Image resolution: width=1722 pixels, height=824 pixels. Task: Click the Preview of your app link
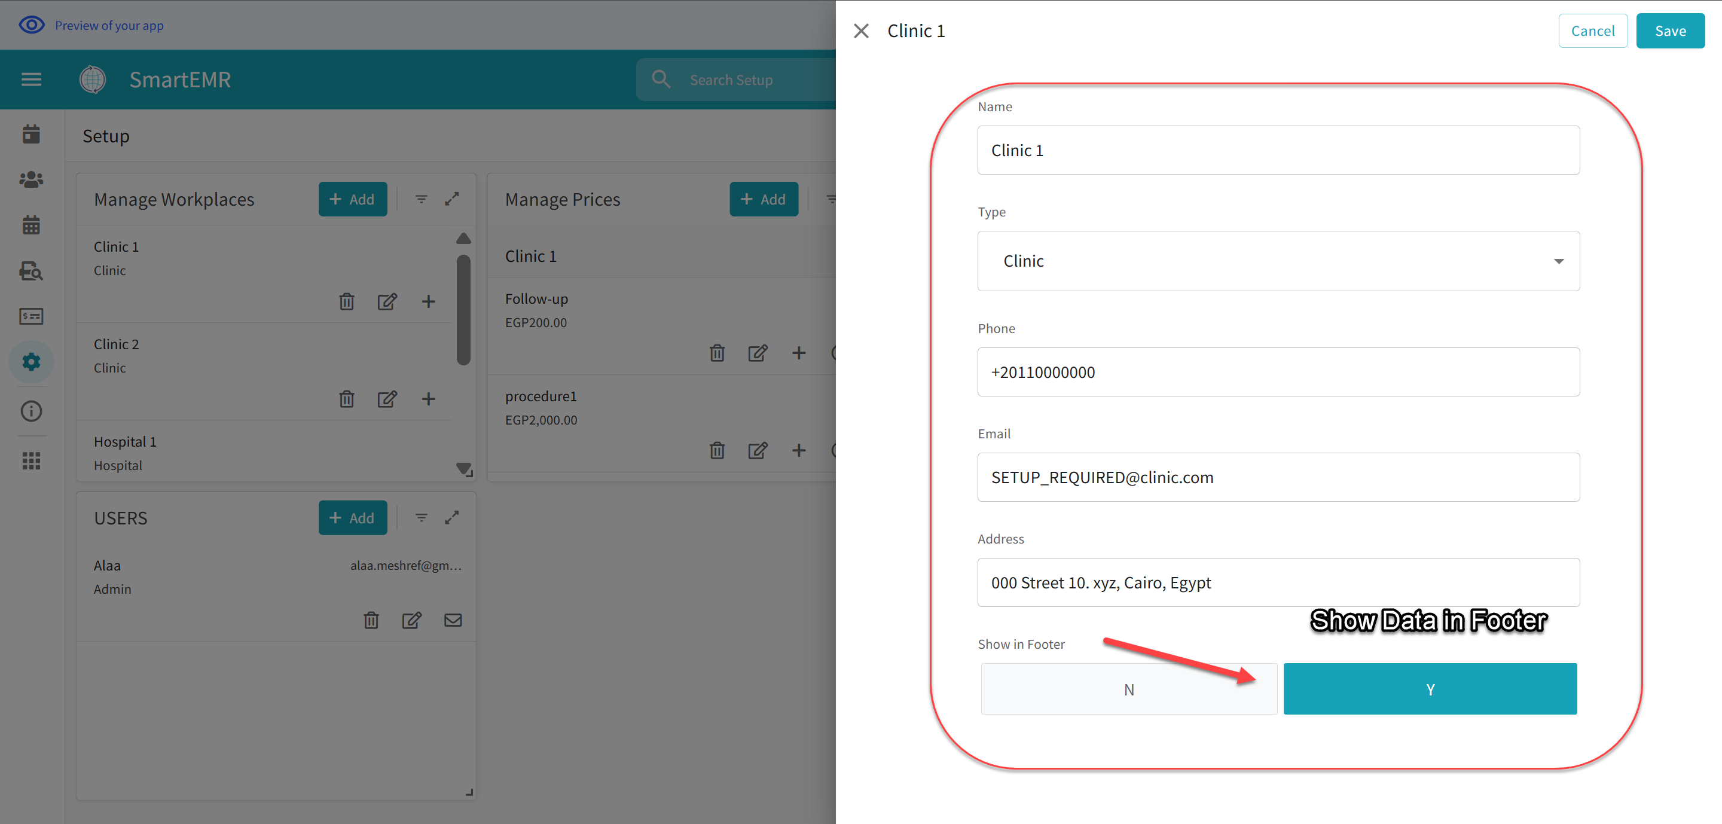[109, 25]
